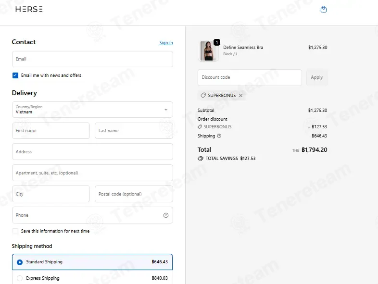
Task: Open the Define Seamless Bra thumbnail
Action: coord(208,50)
